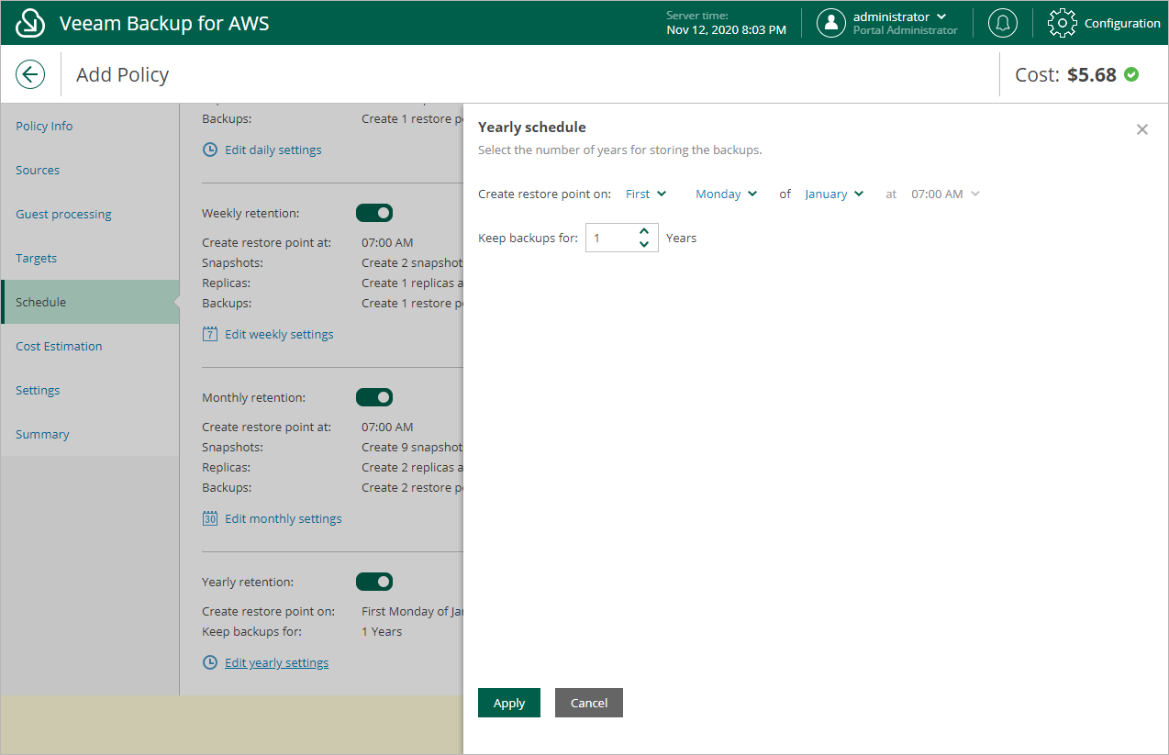
Task: Open Edit weekly settings link
Action: [279, 334]
